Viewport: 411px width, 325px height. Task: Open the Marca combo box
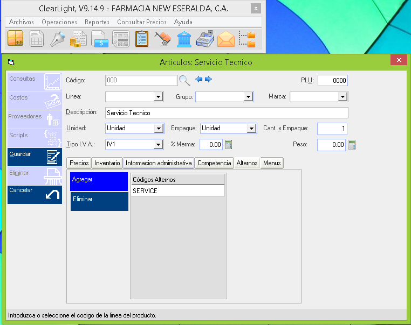click(x=342, y=97)
